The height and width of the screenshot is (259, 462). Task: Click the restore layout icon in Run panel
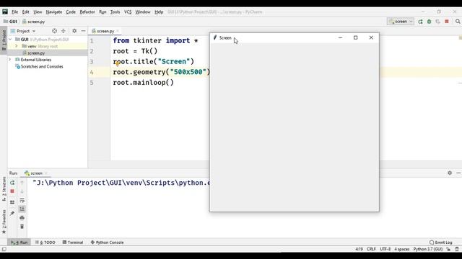tap(12, 202)
